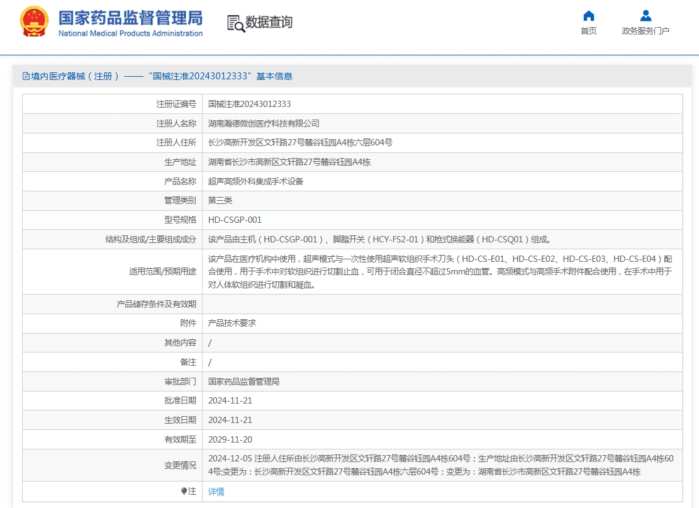Select the intended use description paragraph

[440, 271]
